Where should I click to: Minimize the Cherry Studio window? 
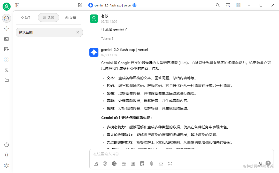[249, 5]
